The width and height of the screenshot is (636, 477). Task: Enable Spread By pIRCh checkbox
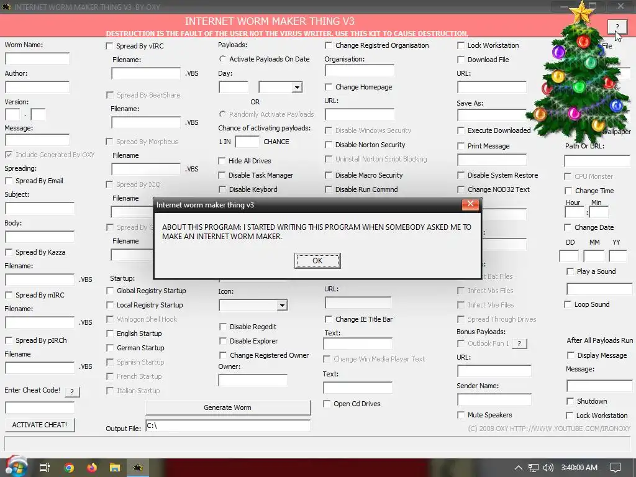pos(9,340)
